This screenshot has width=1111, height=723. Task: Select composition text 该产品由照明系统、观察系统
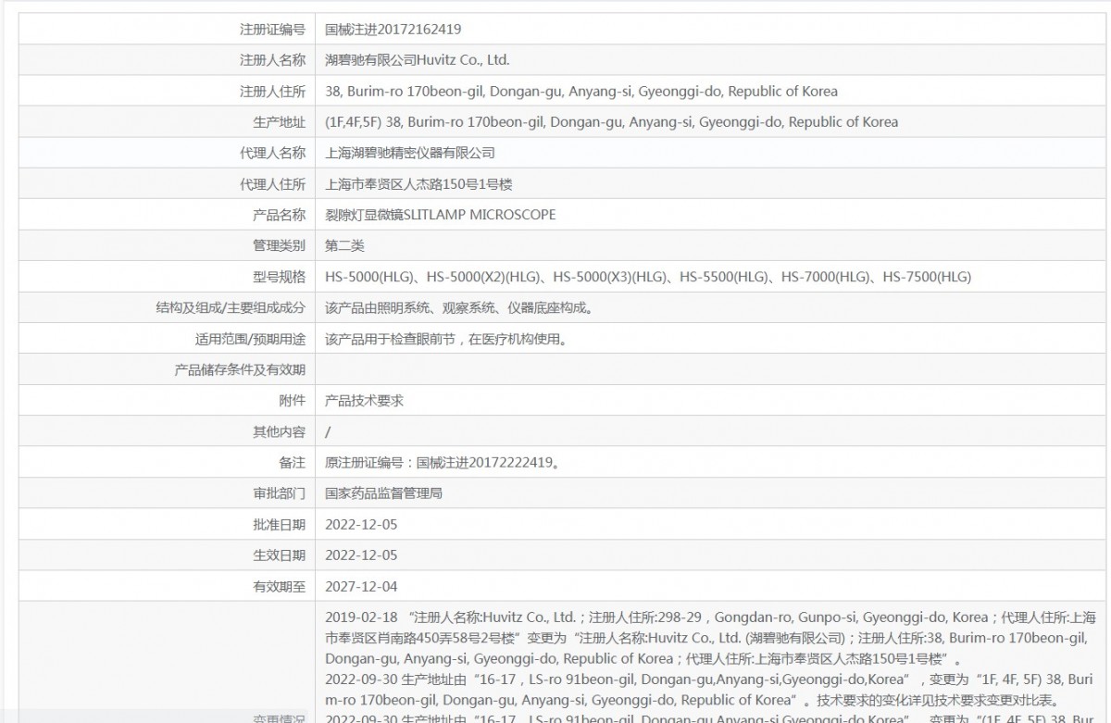point(459,308)
